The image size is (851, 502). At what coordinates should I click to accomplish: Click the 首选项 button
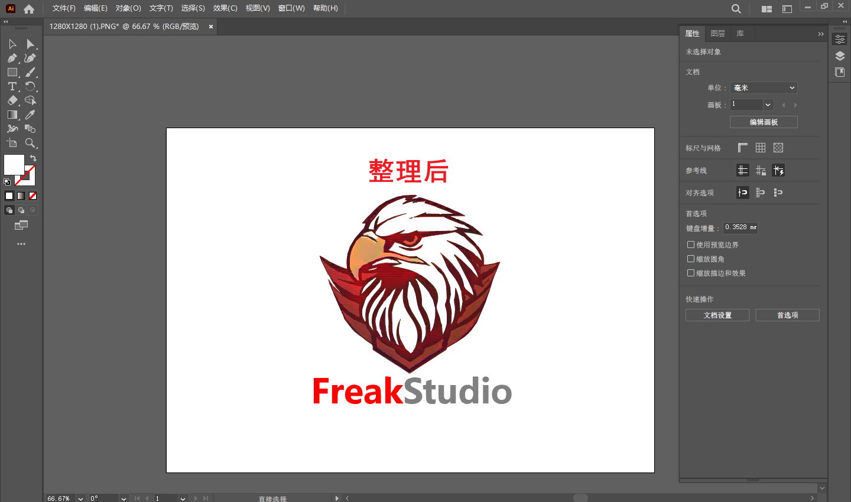(787, 315)
